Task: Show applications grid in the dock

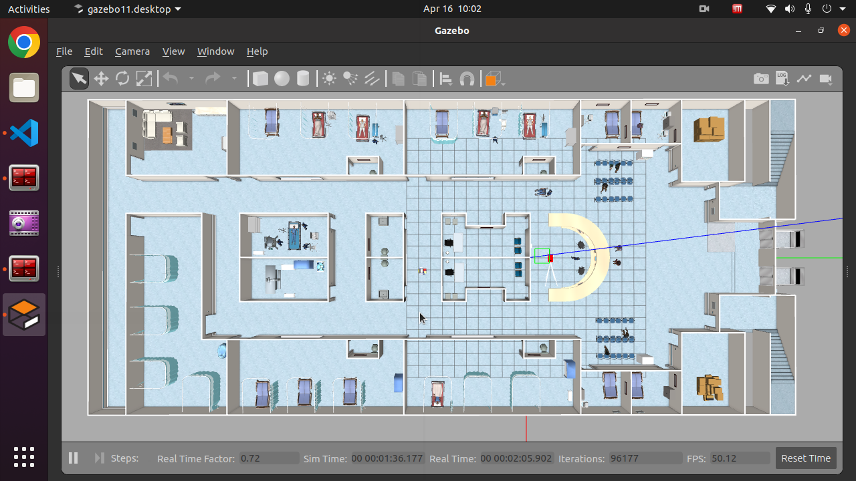Action: click(x=24, y=457)
